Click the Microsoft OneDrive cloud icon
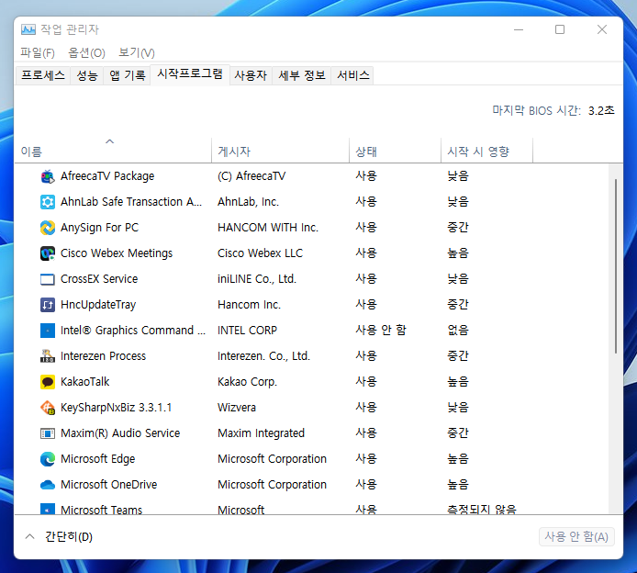This screenshot has width=637, height=573. 48,485
